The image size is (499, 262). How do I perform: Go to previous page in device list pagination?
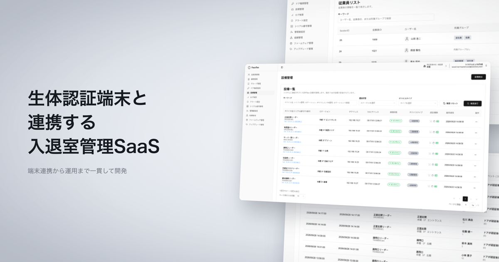459,199
